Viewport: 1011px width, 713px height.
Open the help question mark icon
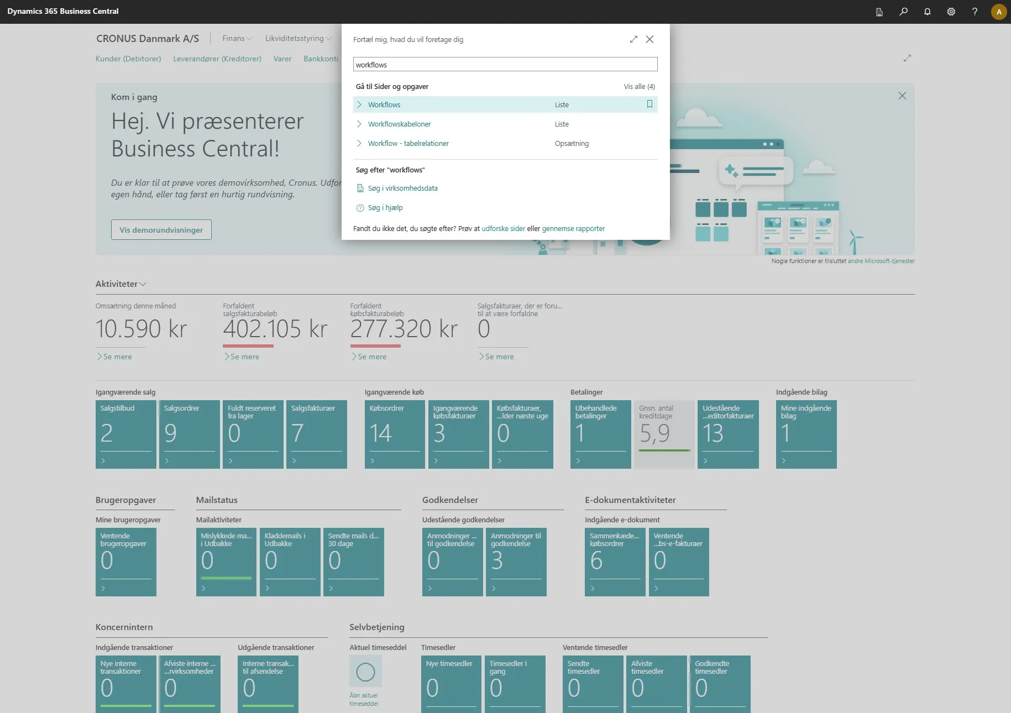pyautogui.click(x=975, y=12)
